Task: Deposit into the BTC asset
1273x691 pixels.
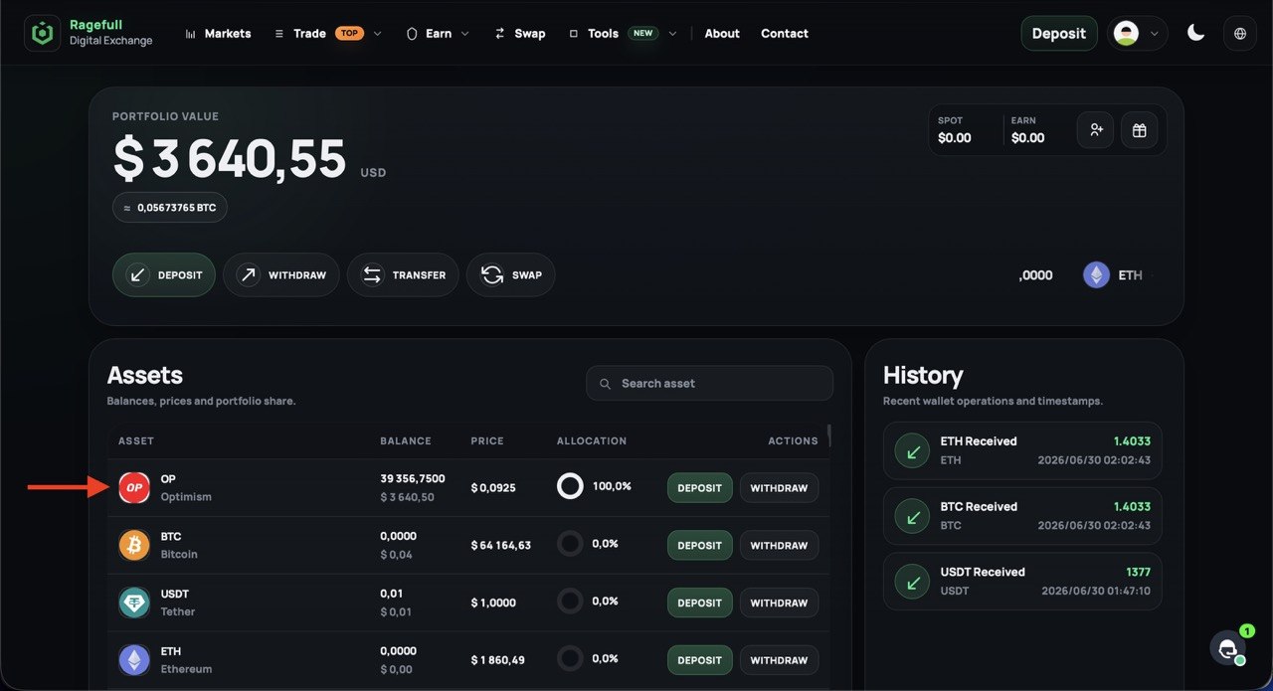Action: click(x=700, y=545)
